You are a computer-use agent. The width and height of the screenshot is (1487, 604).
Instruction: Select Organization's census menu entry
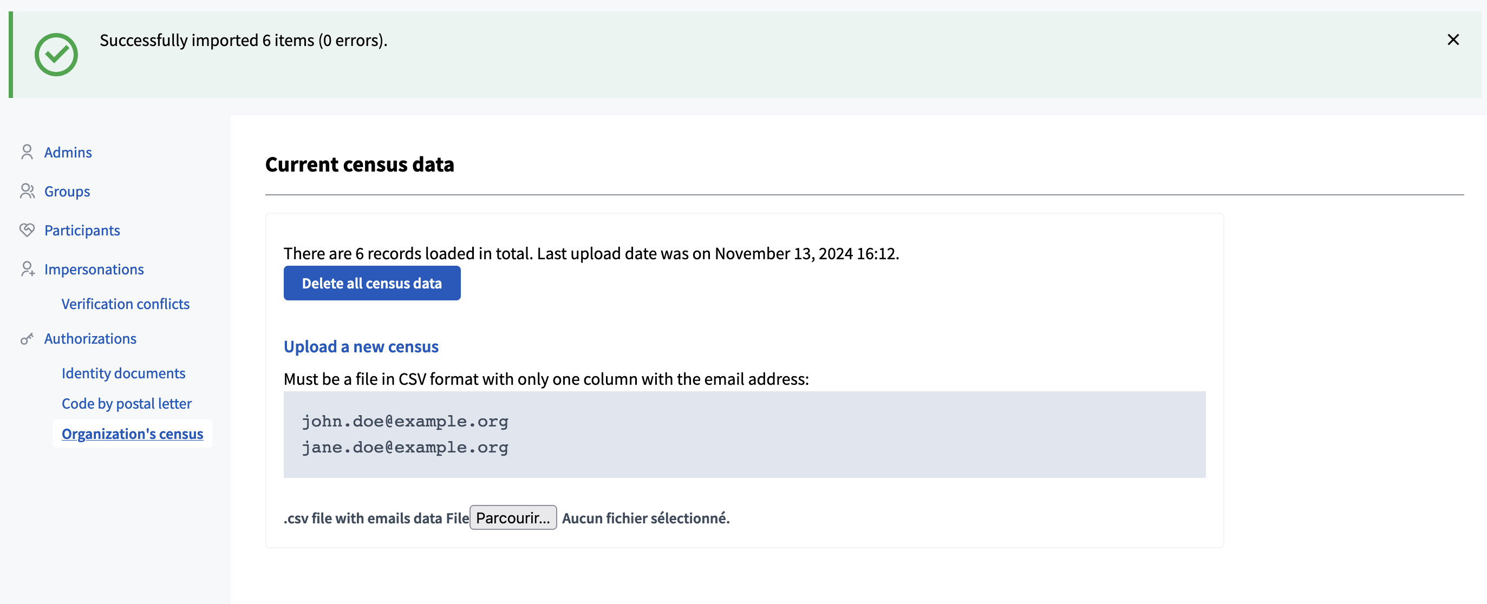click(132, 434)
